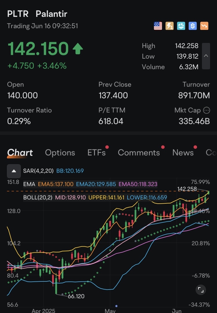Tap the Trading Jun 16 09:32:51 status
217x313 pixels.
43,26
